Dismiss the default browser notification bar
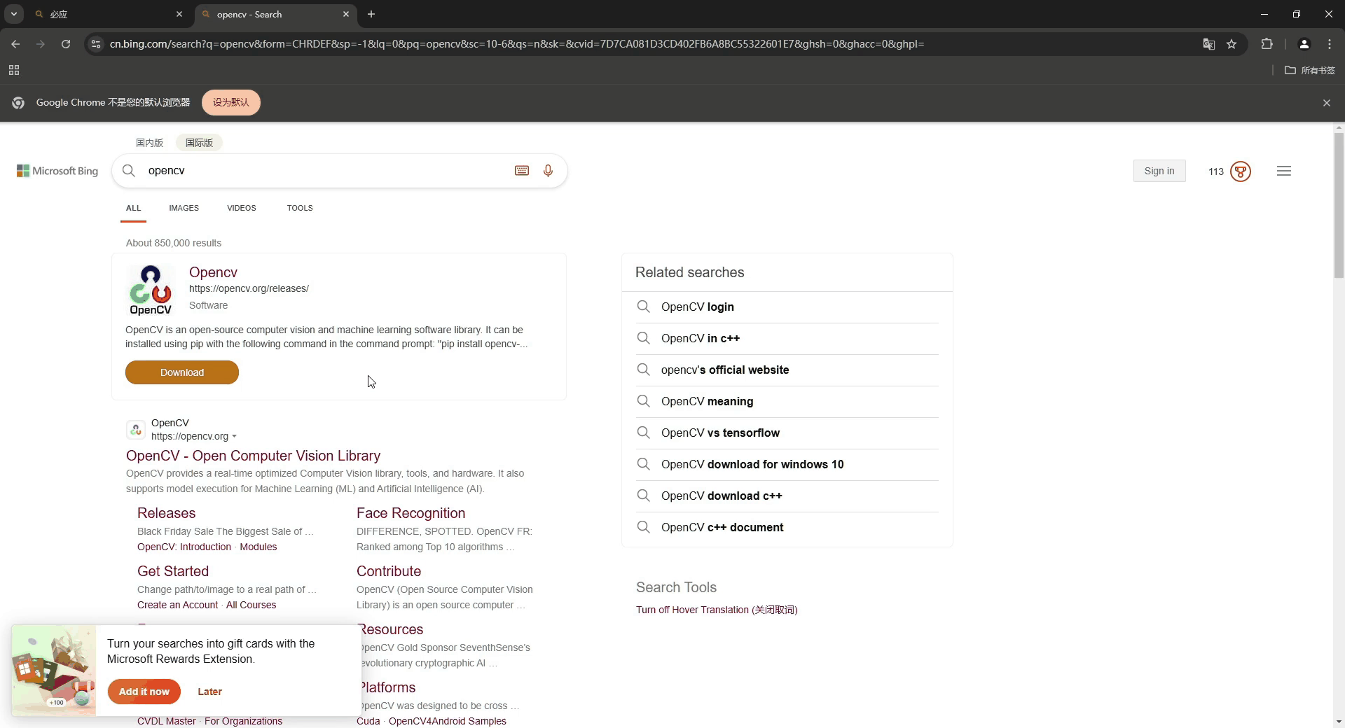Image resolution: width=1345 pixels, height=728 pixels. point(1326,103)
